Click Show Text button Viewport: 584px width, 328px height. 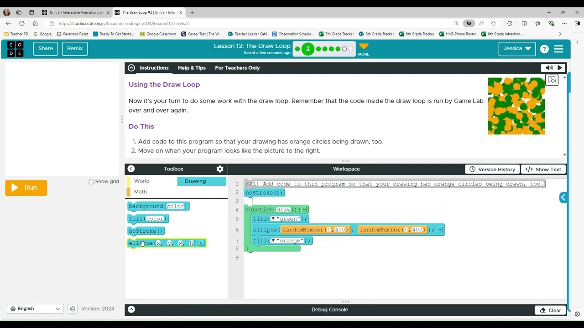coord(543,169)
